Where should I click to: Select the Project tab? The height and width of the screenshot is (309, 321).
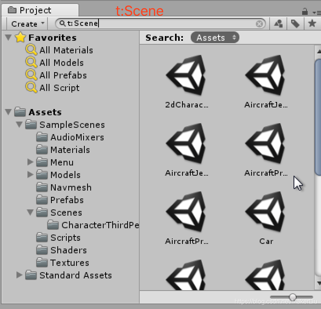click(x=40, y=10)
